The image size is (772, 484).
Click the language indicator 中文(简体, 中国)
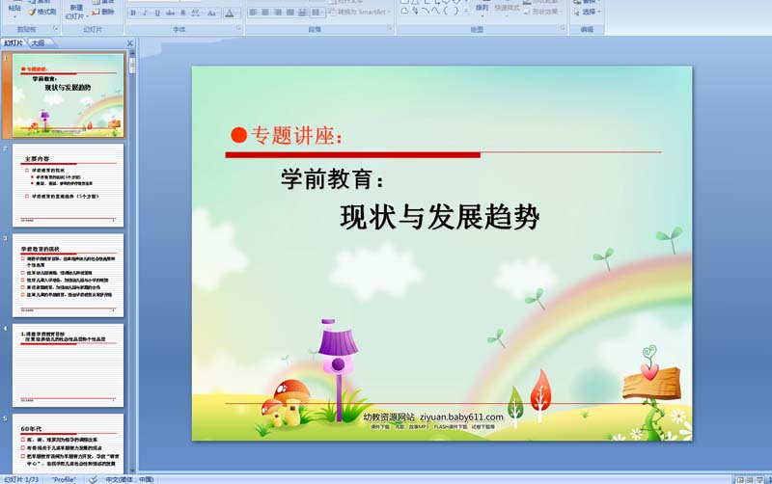click(x=128, y=478)
